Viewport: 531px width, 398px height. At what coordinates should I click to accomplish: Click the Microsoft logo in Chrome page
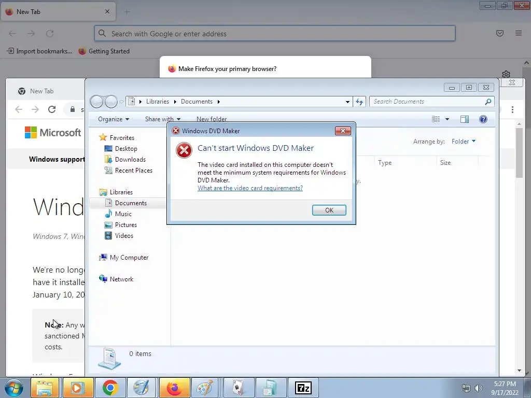[53, 132]
